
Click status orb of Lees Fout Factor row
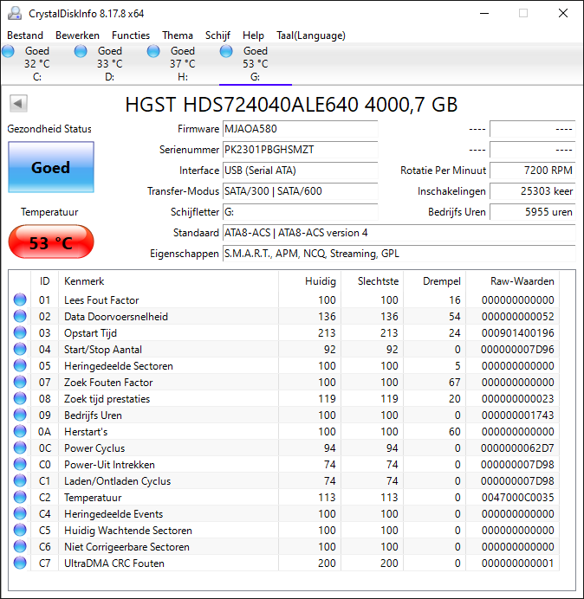[20, 299]
